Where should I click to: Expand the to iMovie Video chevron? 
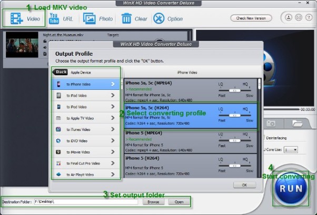point(113,152)
